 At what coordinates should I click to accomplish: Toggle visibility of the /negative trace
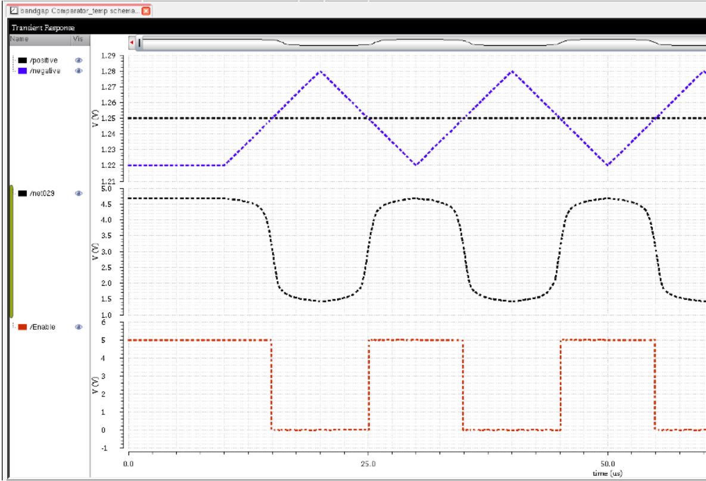coord(78,71)
